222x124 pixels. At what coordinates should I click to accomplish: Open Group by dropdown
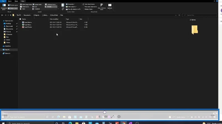coord(70,4)
